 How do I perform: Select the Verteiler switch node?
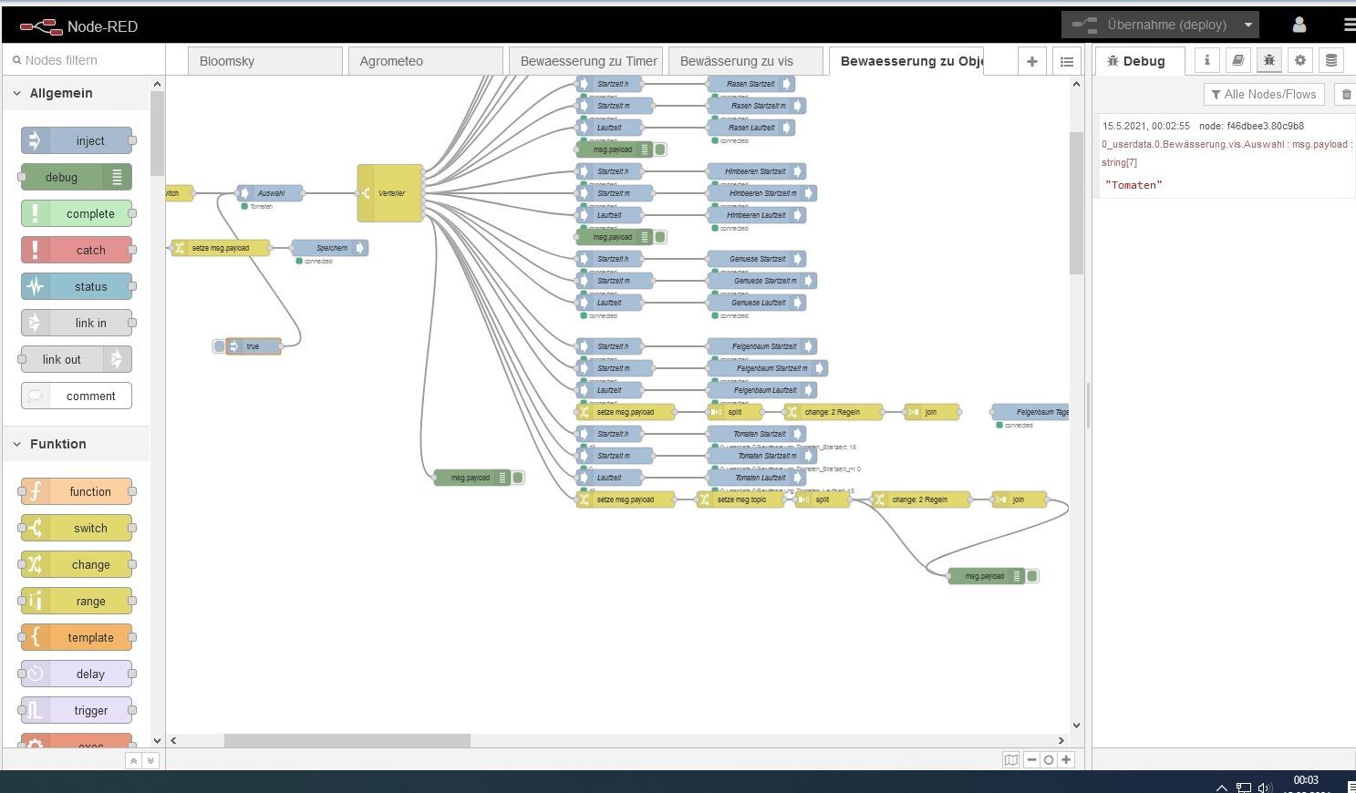390,193
